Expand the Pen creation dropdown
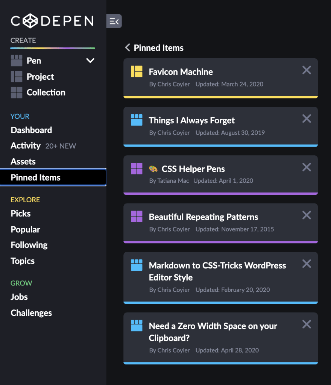The width and height of the screenshot is (331, 385). [90, 60]
